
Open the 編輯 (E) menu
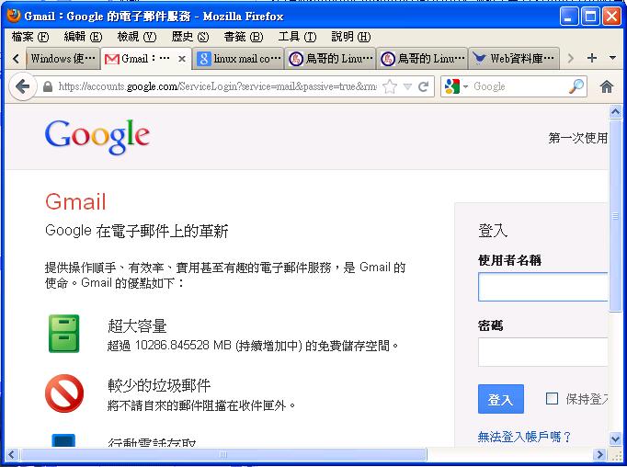click(83, 37)
